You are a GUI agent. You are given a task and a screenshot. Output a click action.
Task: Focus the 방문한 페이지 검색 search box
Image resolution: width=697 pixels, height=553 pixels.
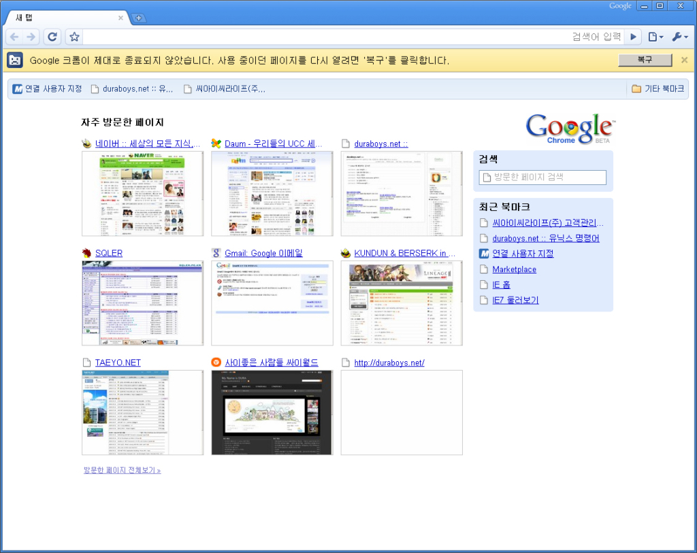542,178
